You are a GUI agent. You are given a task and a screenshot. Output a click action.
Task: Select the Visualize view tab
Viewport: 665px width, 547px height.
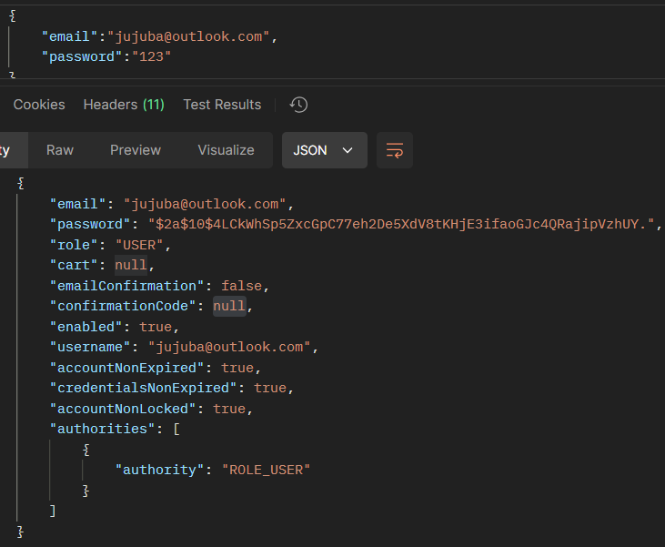(x=226, y=150)
